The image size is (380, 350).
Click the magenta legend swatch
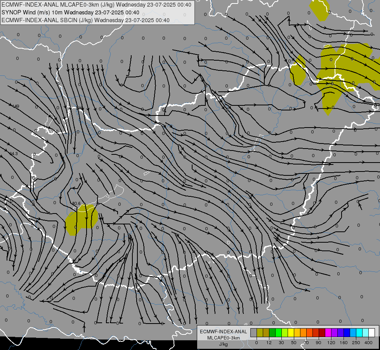coord(328,333)
